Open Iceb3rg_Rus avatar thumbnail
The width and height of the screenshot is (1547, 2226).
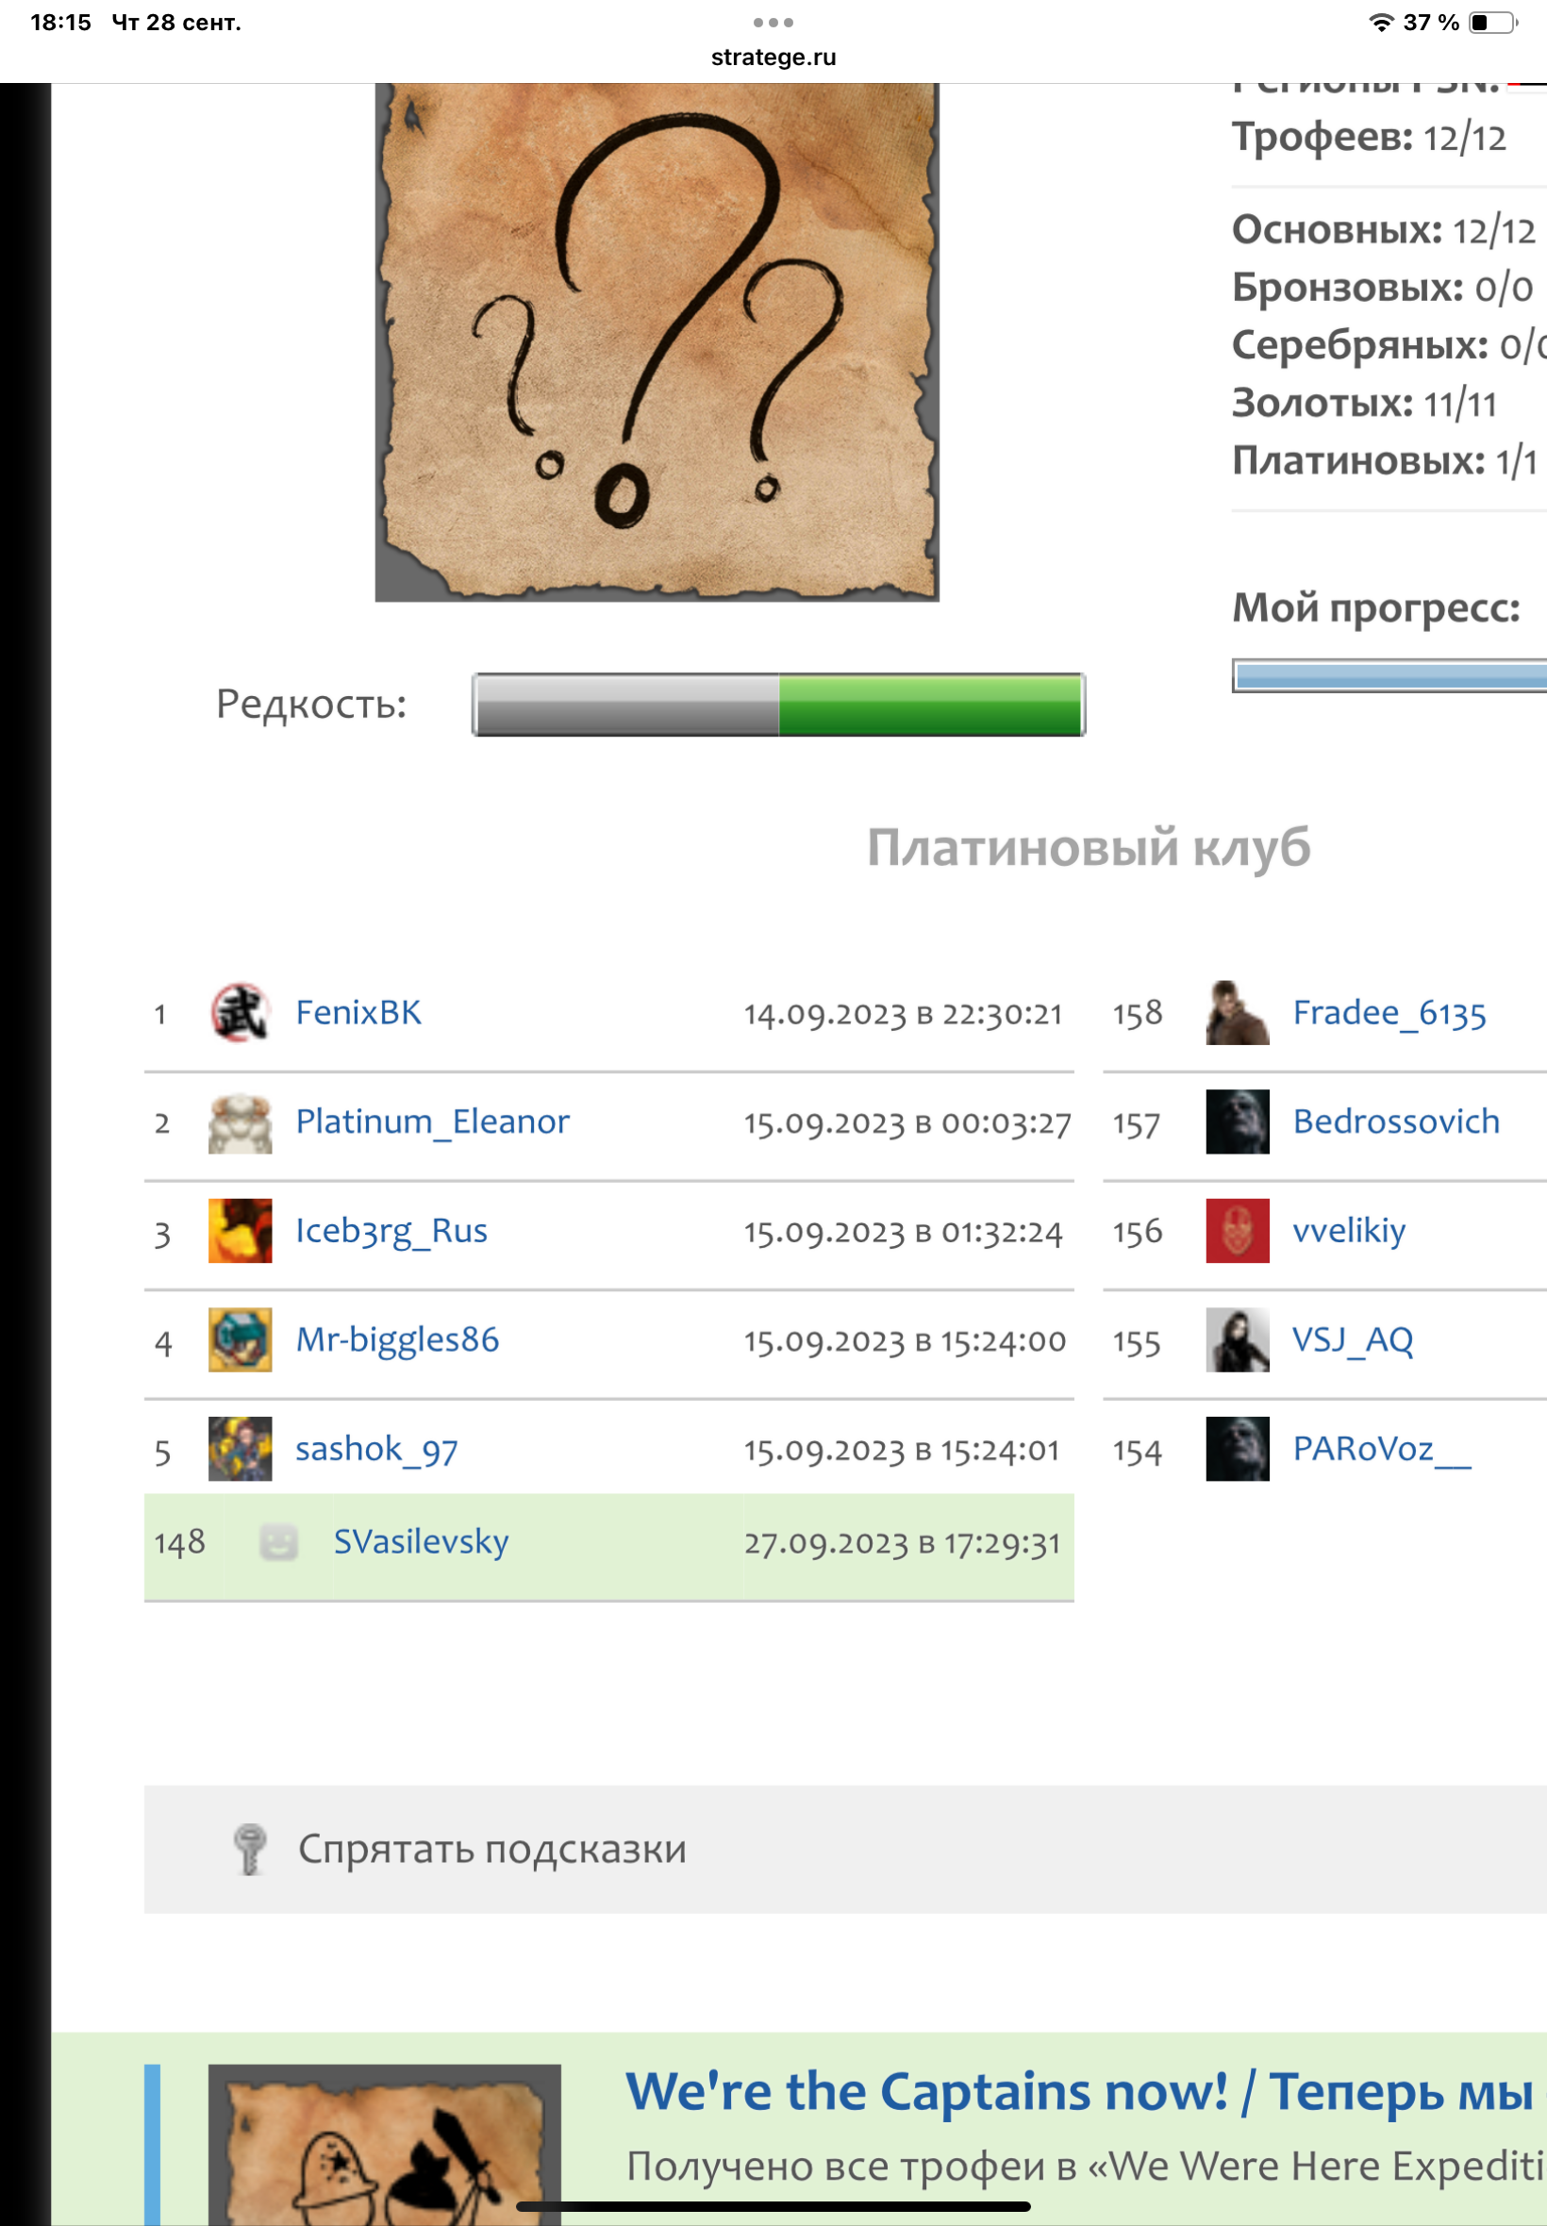[240, 1231]
